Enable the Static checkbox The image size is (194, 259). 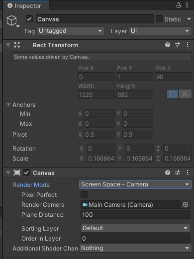point(159,19)
